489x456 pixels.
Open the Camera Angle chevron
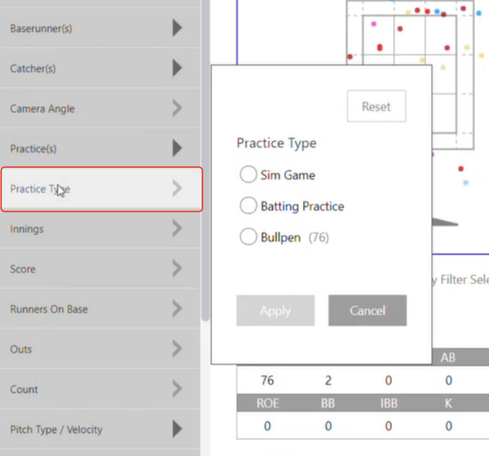point(177,108)
